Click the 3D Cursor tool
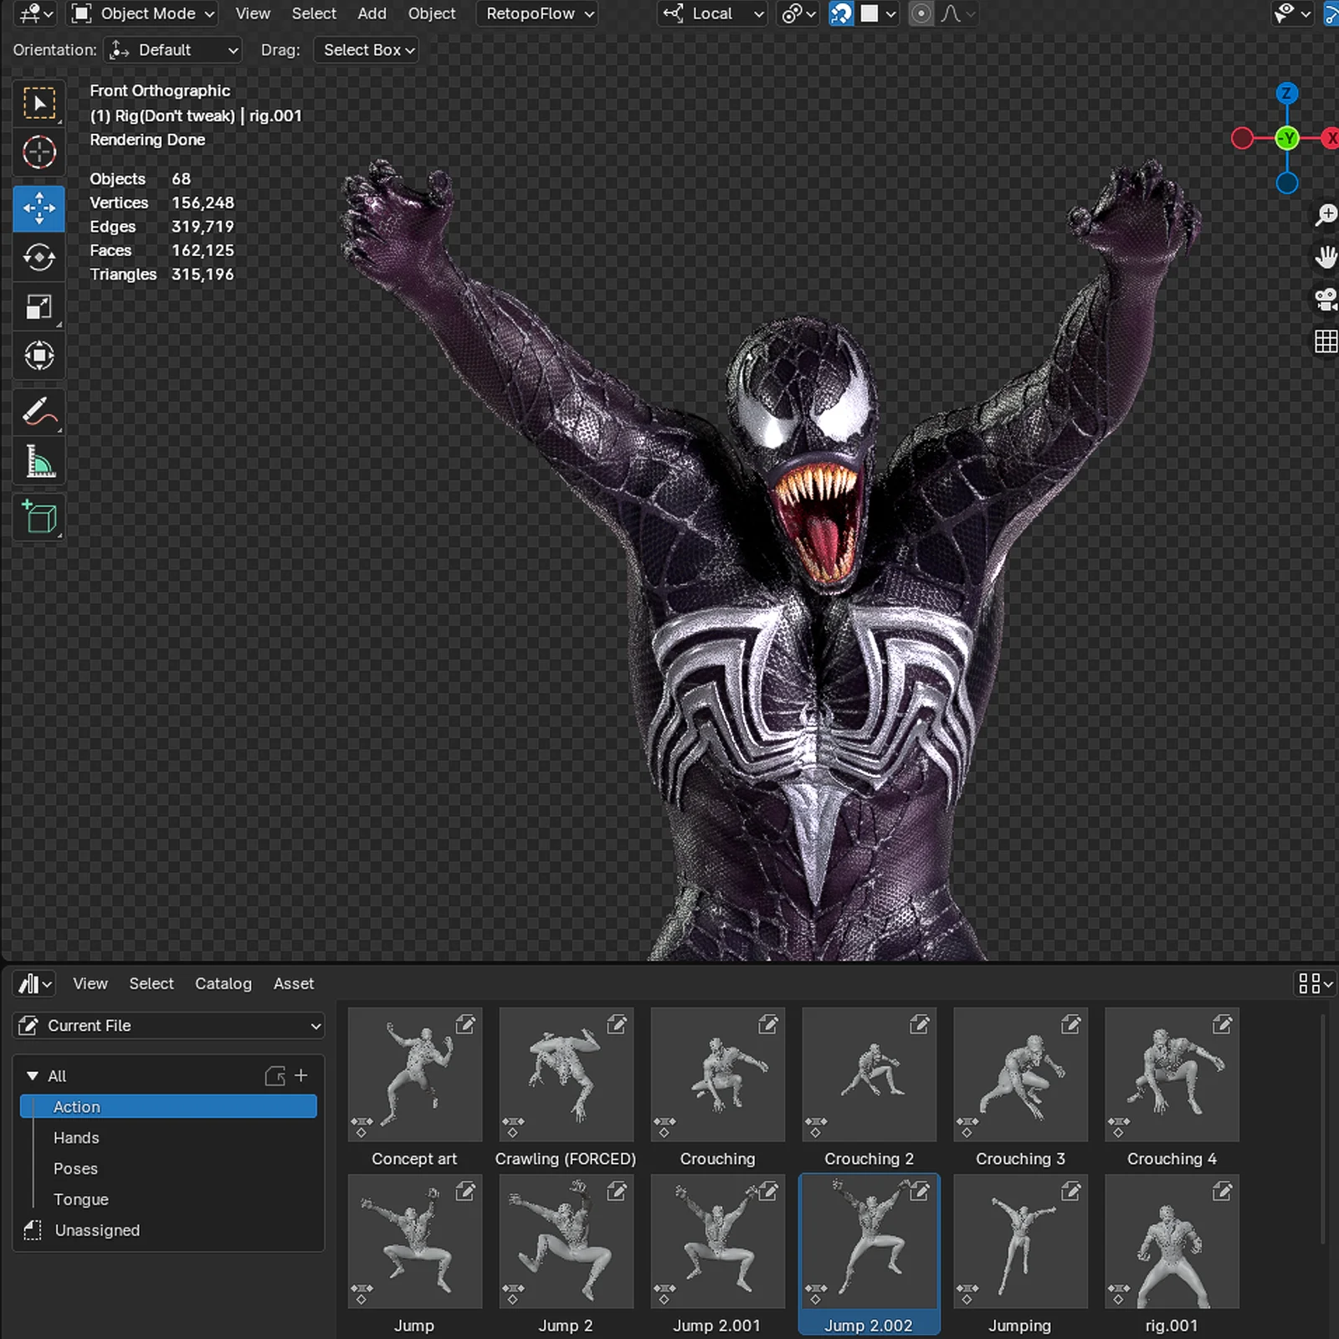Screen dimensions: 1339x1339 tap(38, 151)
